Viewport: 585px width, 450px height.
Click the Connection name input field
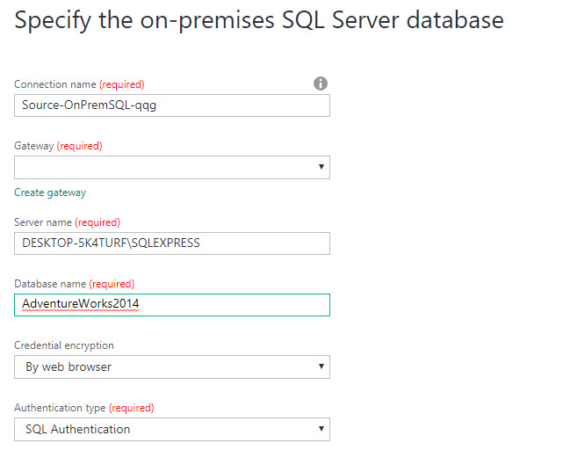172,105
